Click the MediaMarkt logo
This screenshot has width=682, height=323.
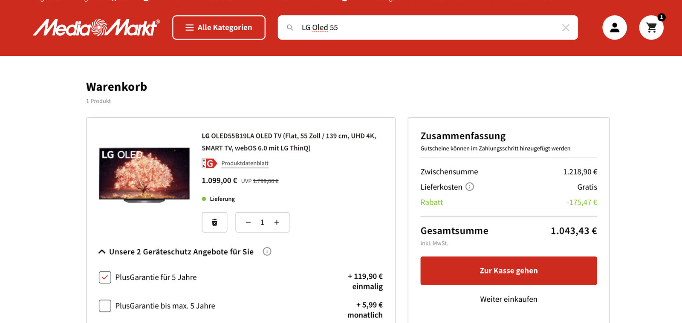96,28
